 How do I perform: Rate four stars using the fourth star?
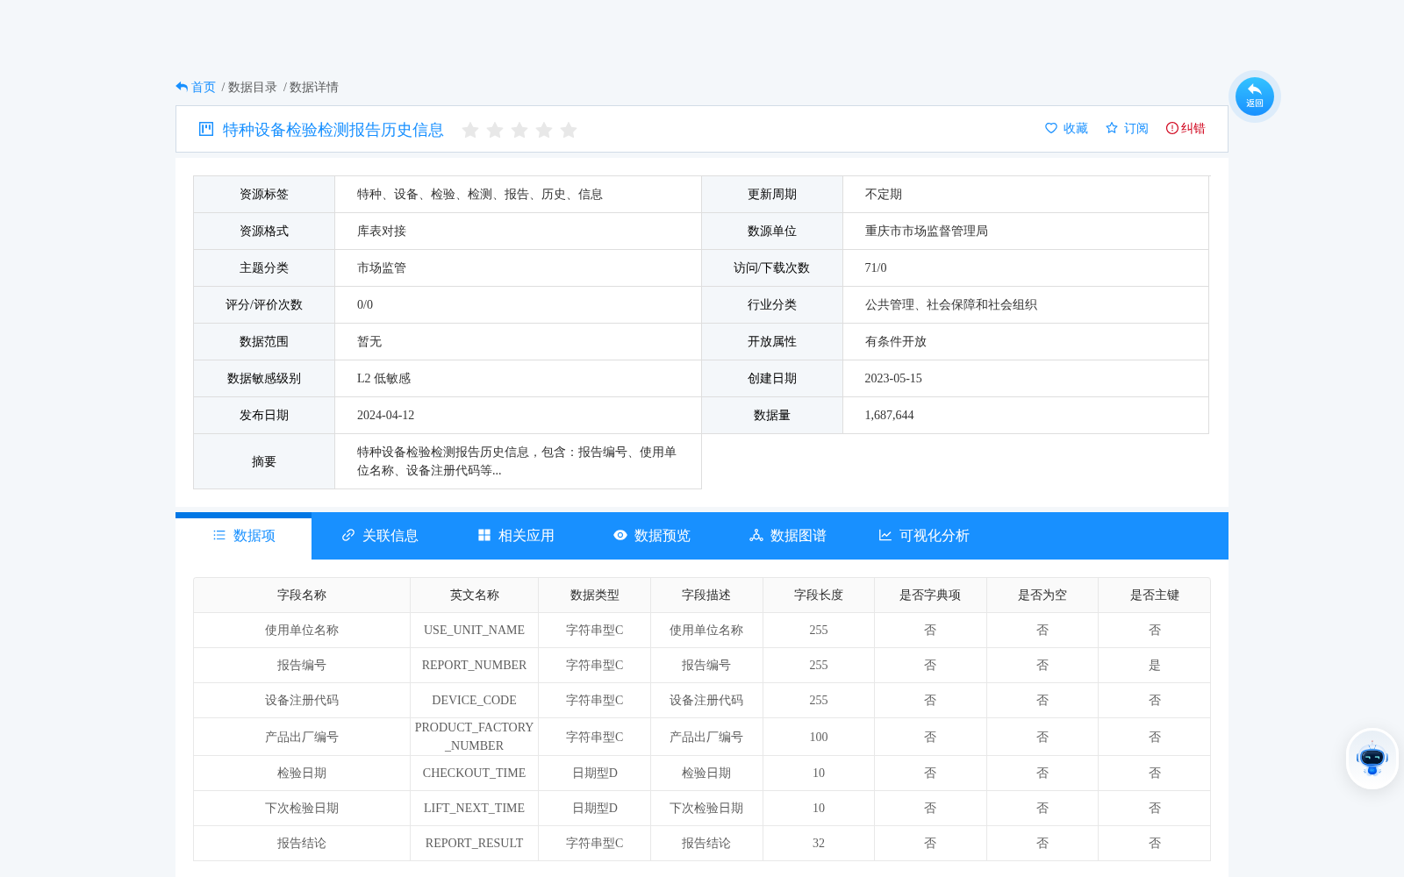coord(544,130)
